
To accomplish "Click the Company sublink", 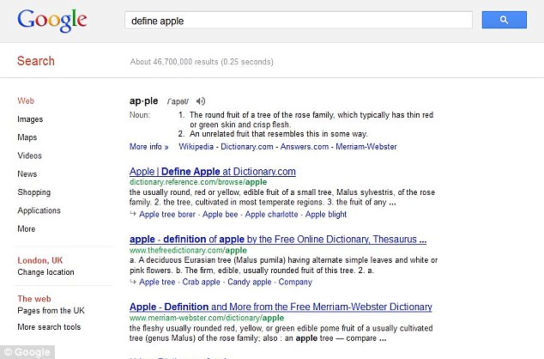I will click(x=295, y=282).
